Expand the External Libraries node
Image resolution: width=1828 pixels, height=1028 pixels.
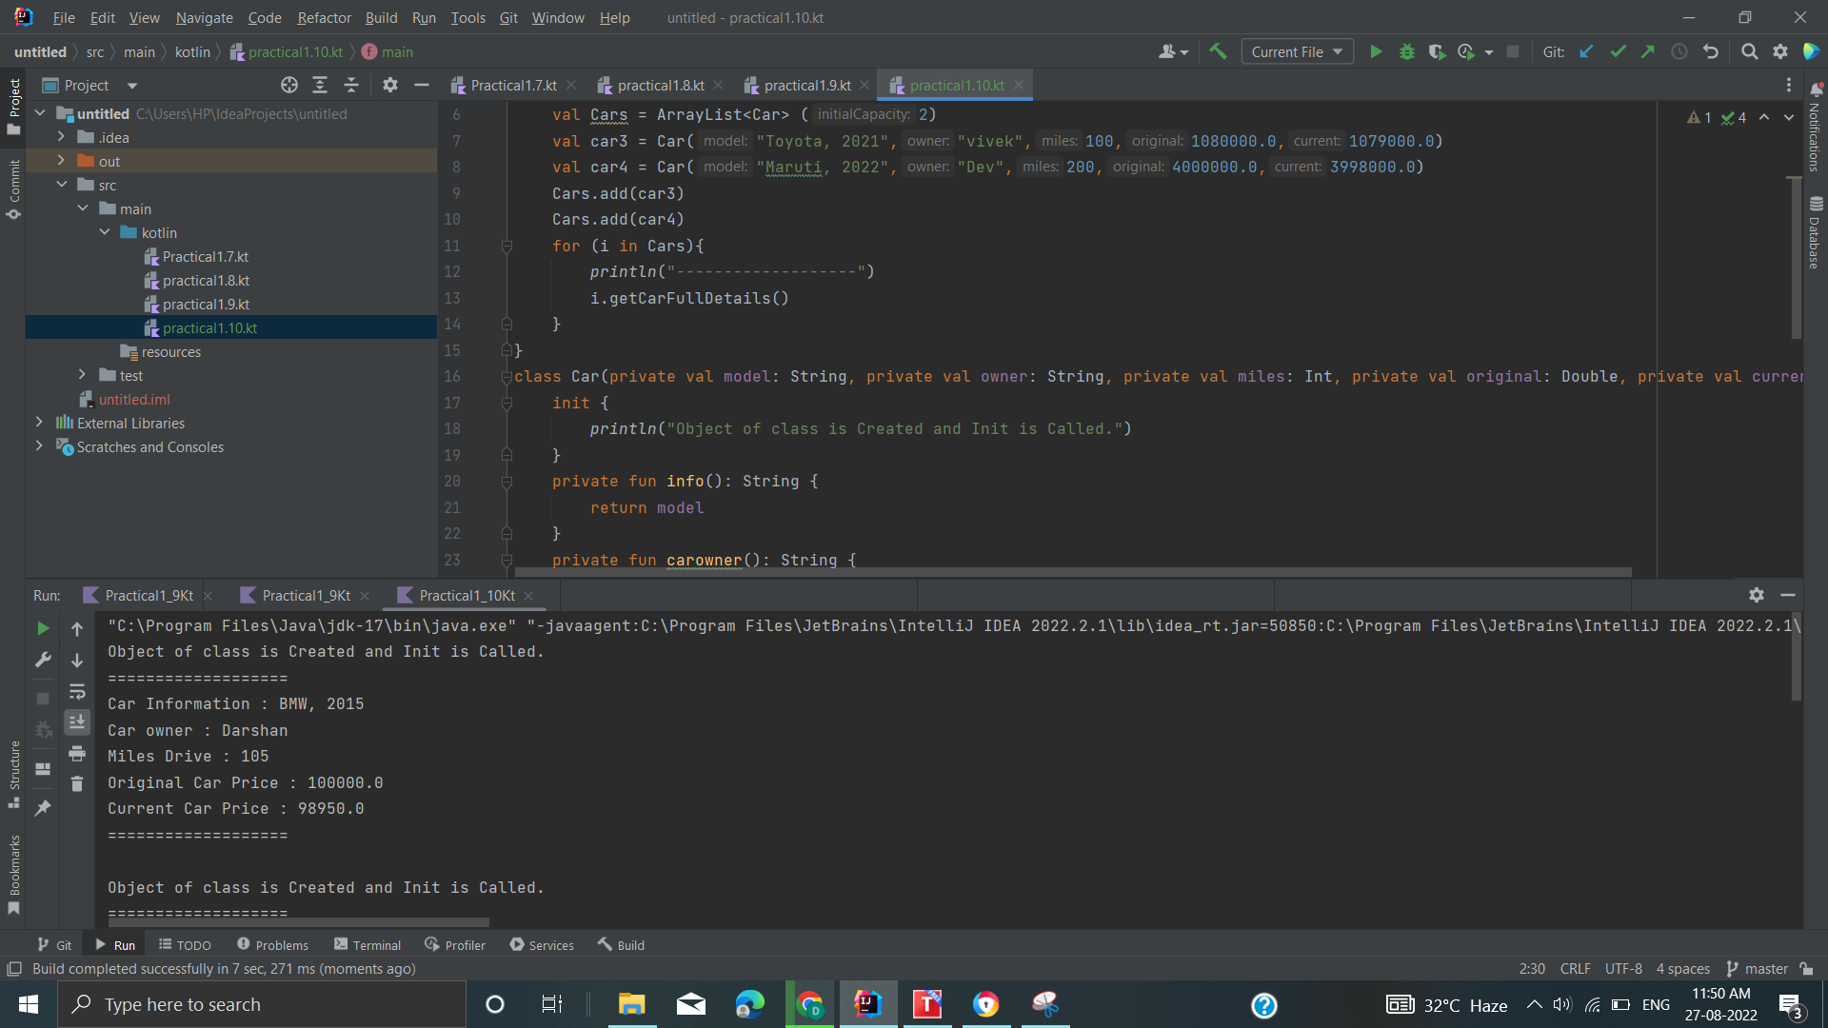[x=39, y=423]
